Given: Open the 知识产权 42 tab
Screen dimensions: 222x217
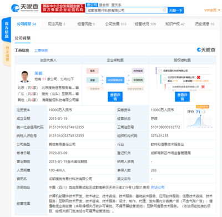Looking at the screenshot, I should (175, 24).
